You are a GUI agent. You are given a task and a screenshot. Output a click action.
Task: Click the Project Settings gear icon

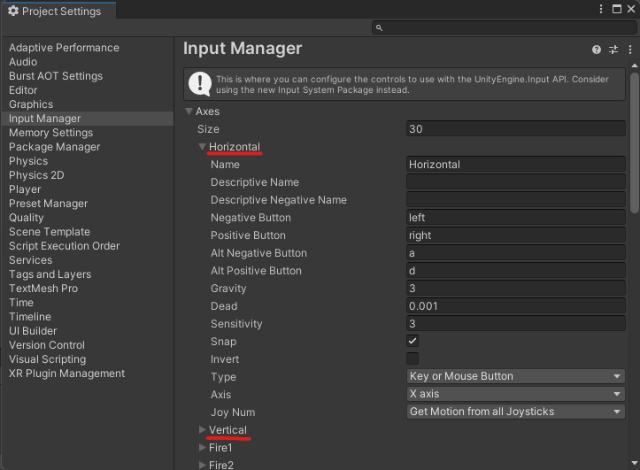tap(13, 11)
